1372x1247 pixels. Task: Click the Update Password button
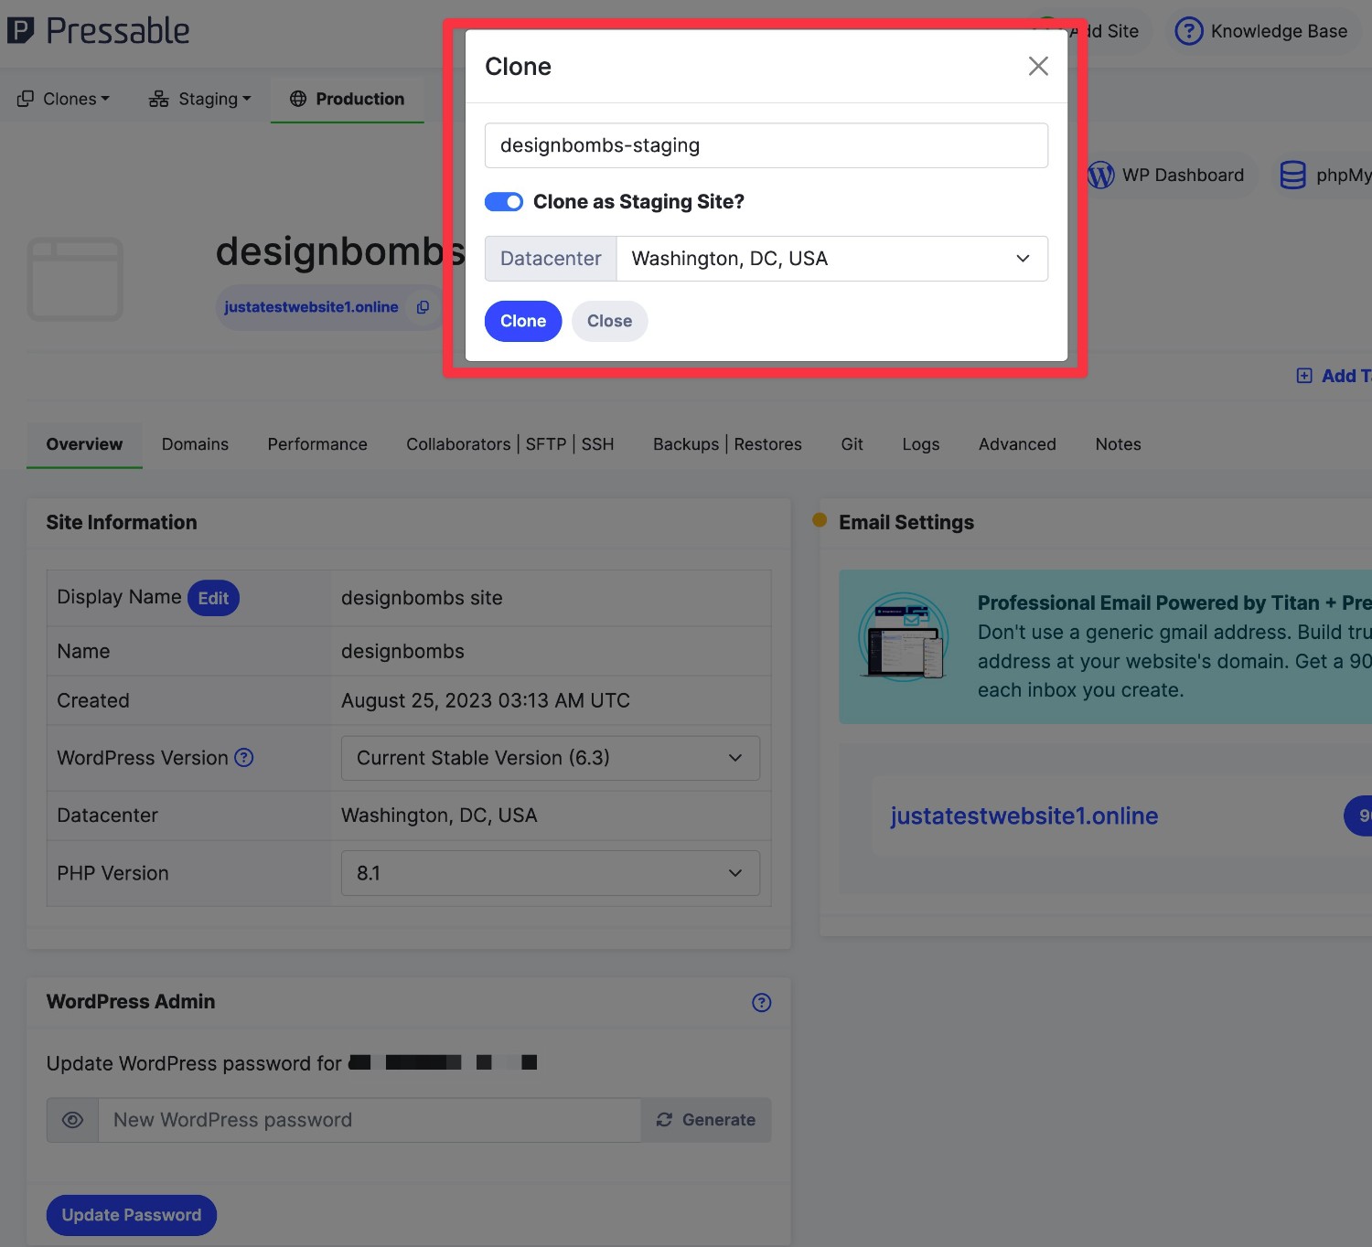[x=132, y=1215]
